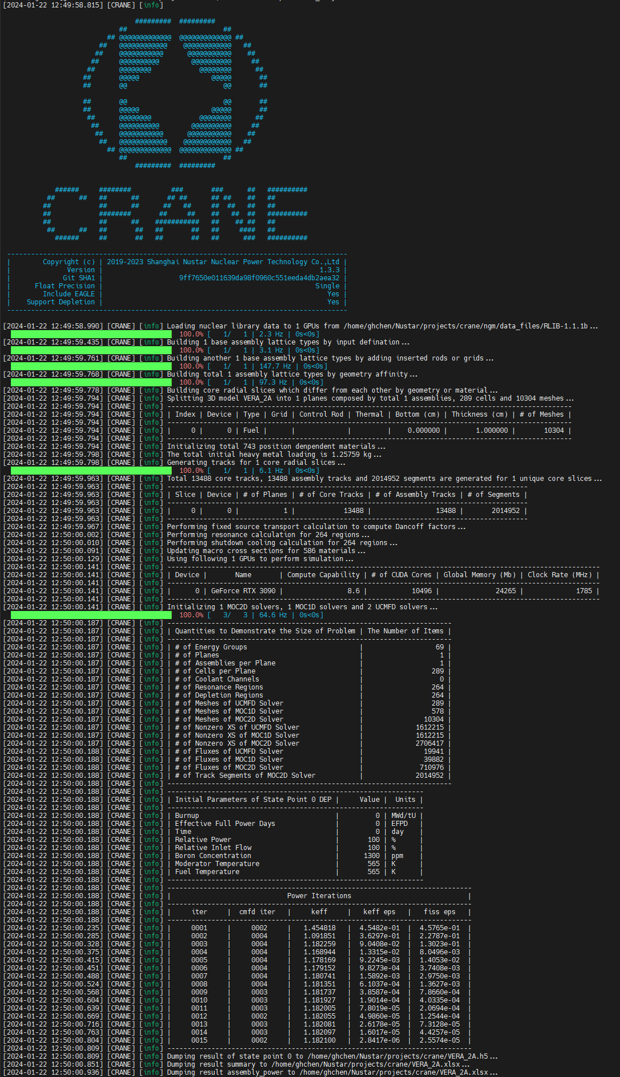Click the 'Control Rod' column header

(321, 414)
